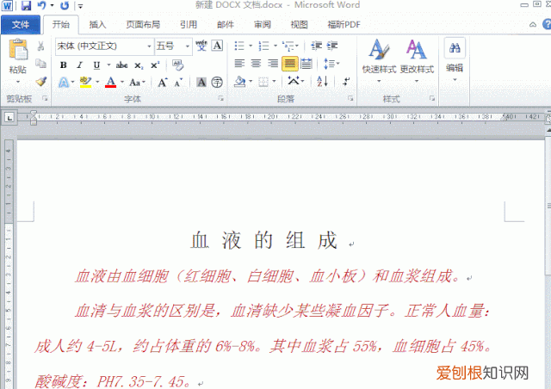Apply the red font color A
The width and height of the screenshot is (551, 389).
111,83
